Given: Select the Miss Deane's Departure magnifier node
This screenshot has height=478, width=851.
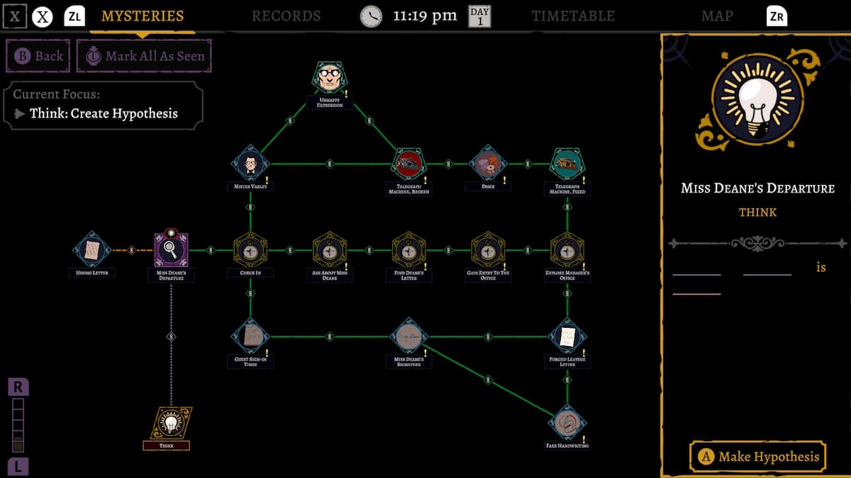Looking at the screenshot, I should [x=171, y=249].
